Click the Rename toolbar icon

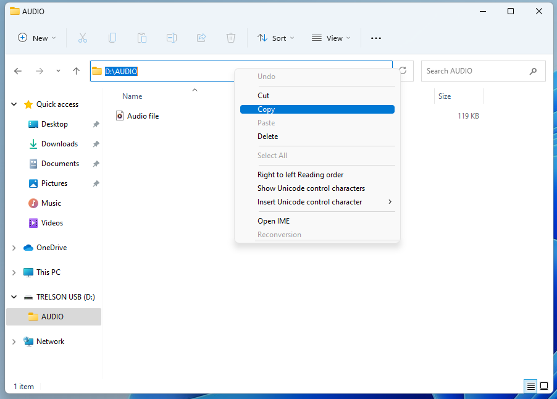tap(172, 38)
